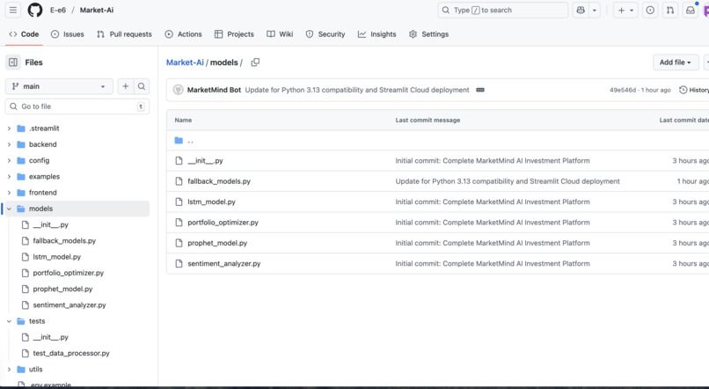Search files with magnifier icon in sidebar
Viewport: 709px width, 389px height.
point(142,86)
